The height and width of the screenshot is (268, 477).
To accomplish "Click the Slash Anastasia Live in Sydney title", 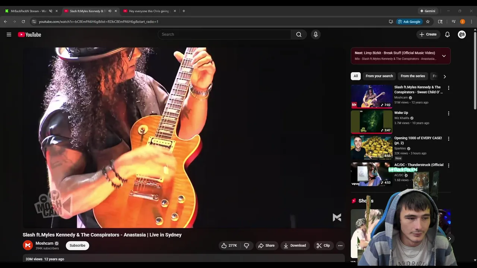I will (102, 235).
